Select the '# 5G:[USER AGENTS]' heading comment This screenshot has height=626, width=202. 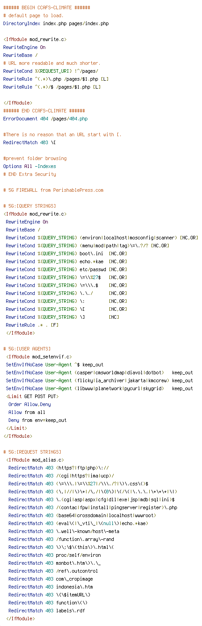pyautogui.click(x=27, y=349)
